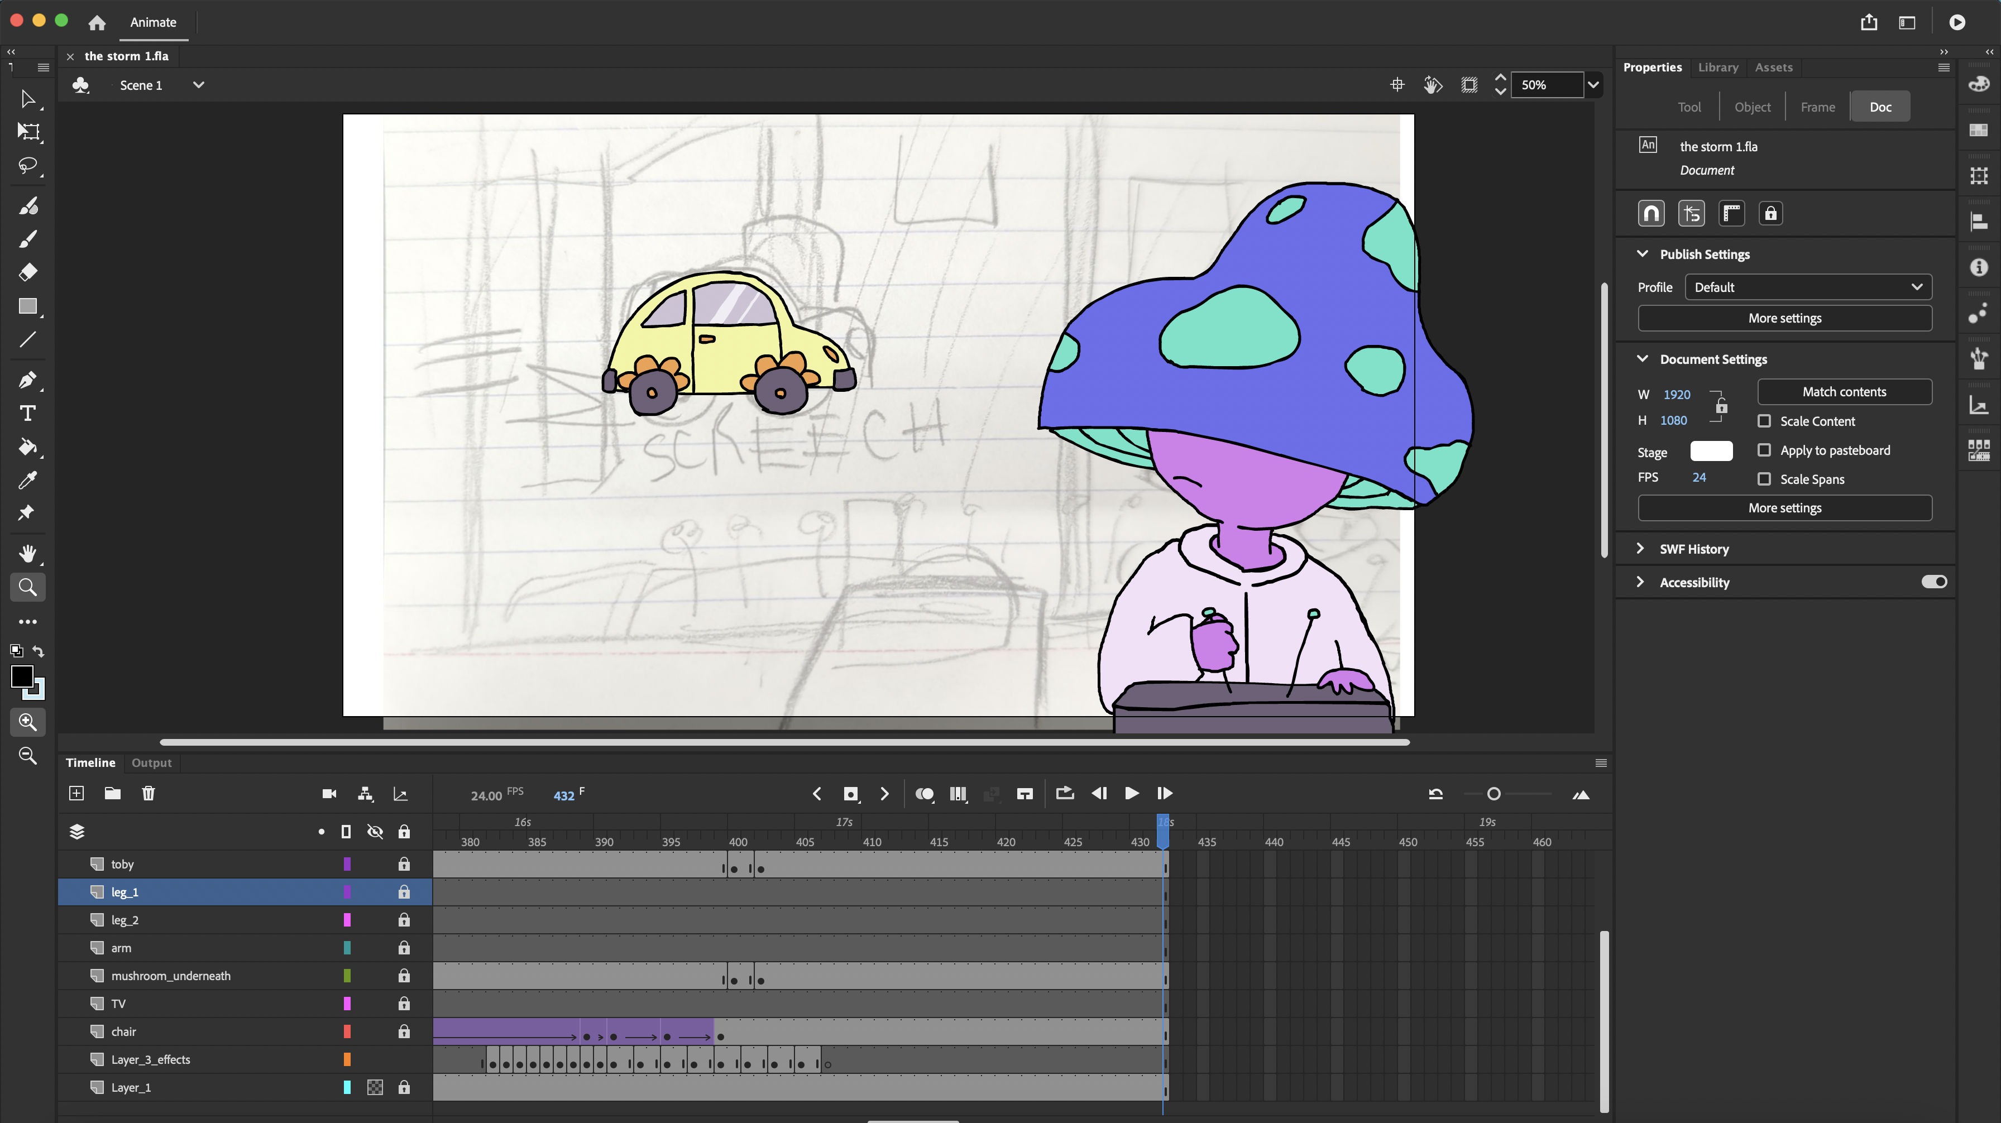Viewport: 2001px width, 1123px height.
Task: Check Apply to pasteboard option
Action: 1765,450
